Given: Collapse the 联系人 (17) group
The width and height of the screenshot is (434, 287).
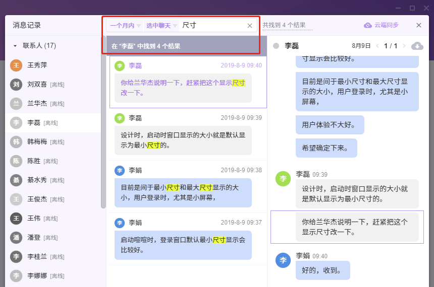Looking at the screenshot, I should click(15, 46).
